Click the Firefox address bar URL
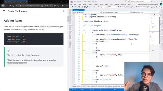This screenshot has height=91, width=163. click(33, 6)
